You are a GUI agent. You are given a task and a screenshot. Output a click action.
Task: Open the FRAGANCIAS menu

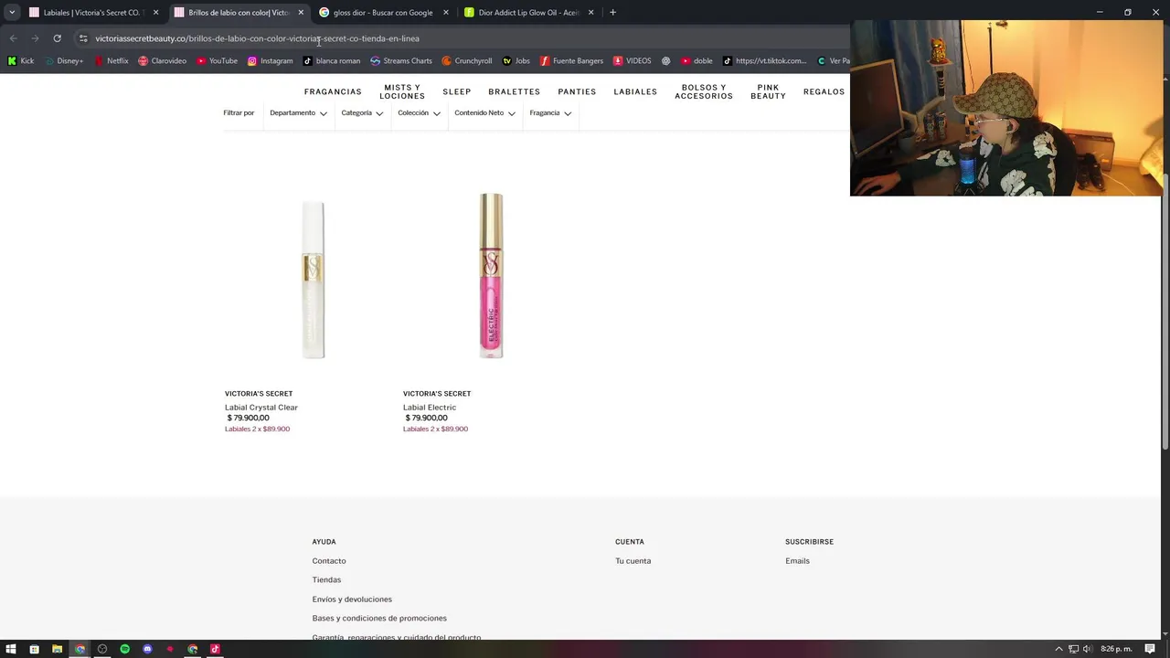(x=333, y=92)
